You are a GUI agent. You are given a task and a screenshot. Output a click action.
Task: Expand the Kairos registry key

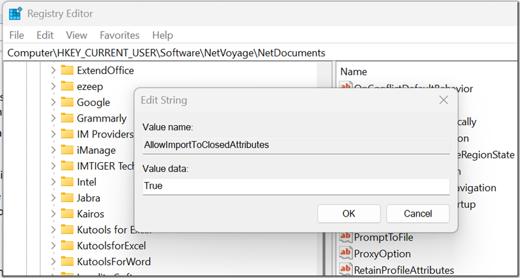(x=53, y=213)
